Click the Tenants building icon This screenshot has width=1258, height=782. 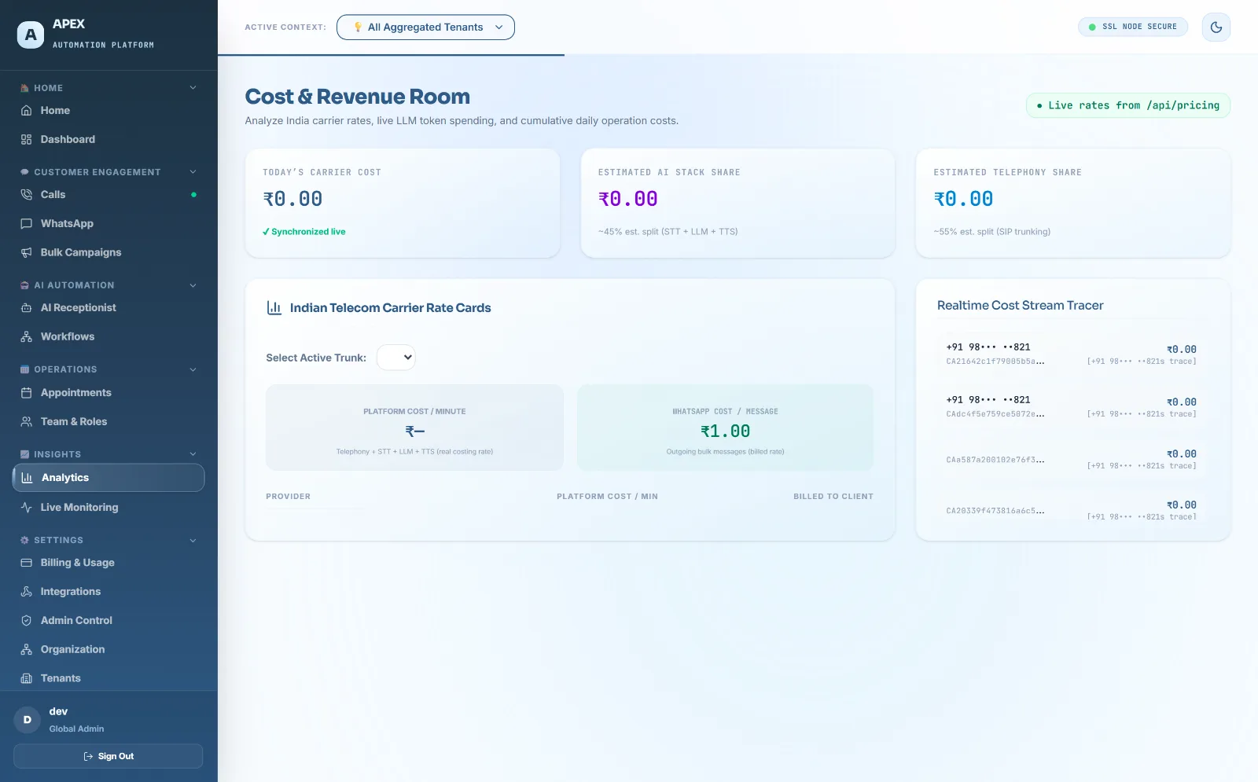click(26, 679)
